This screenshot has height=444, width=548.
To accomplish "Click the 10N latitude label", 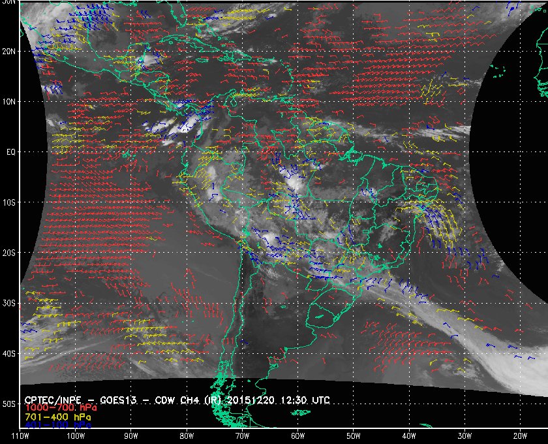I will point(8,102).
